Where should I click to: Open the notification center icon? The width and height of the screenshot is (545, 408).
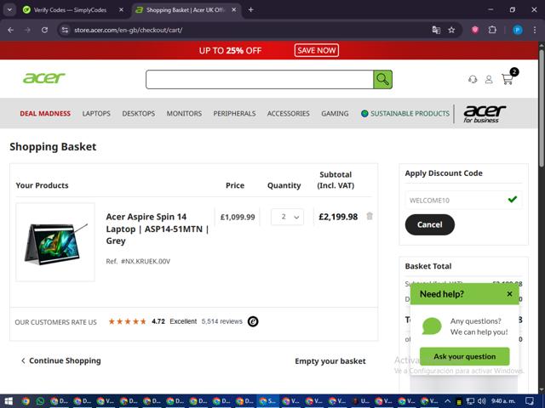tap(530, 401)
